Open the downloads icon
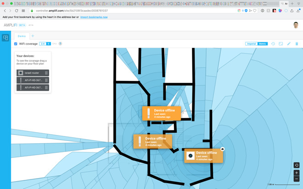The image size is (303, 189). (x=298, y=11)
